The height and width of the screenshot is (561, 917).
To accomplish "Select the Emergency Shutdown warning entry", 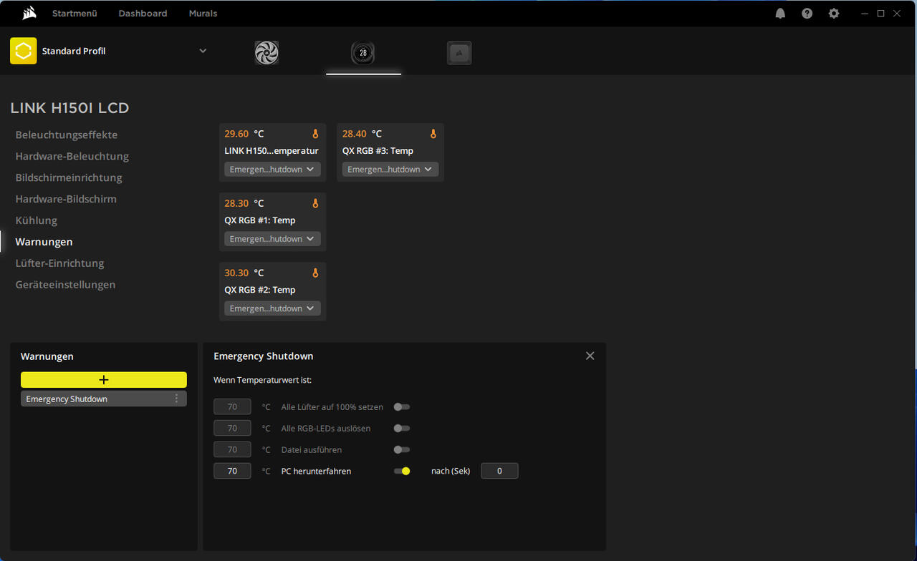I will point(104,399).
